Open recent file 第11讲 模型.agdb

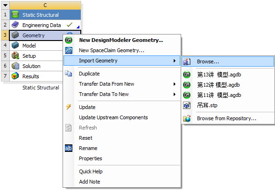[x=228, y=95]
